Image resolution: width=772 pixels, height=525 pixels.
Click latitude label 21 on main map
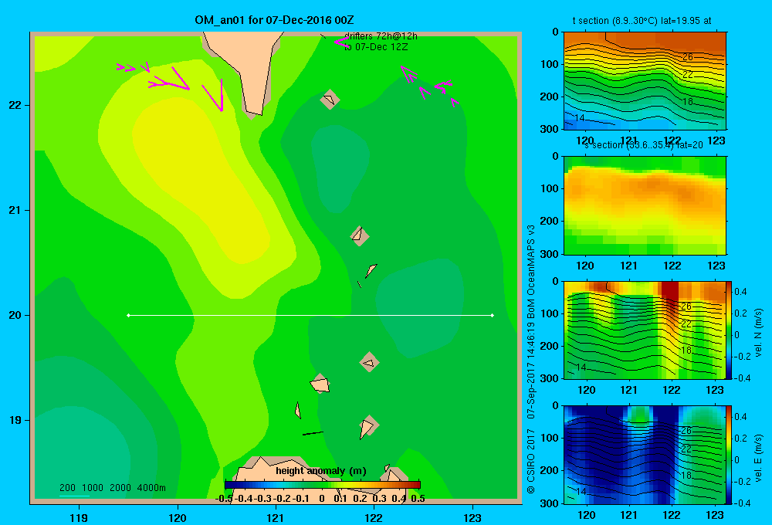click(x=15, y=210)
